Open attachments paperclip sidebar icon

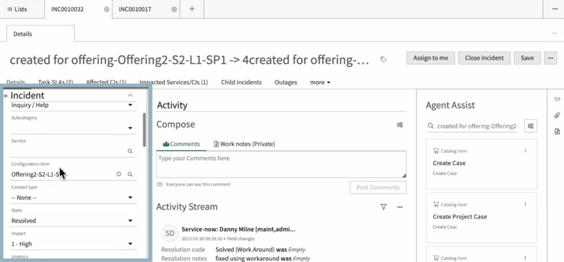tap(557, 115)
